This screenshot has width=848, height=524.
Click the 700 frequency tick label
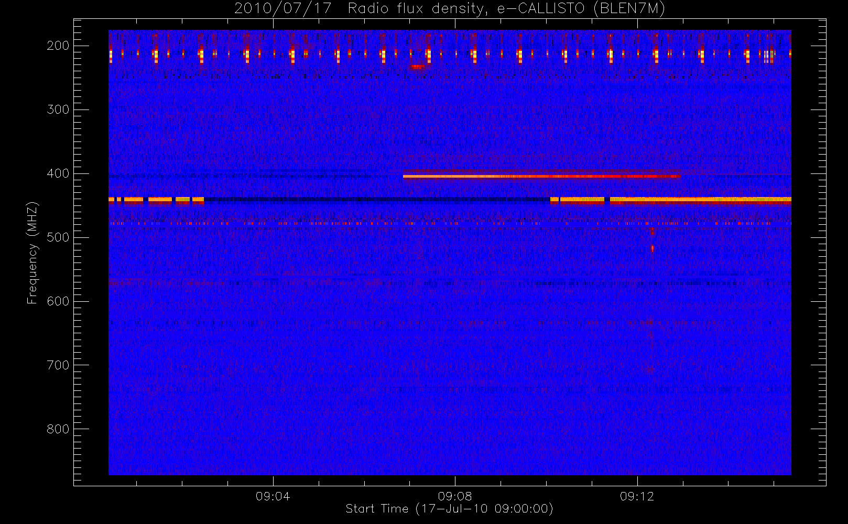point(58,365)
